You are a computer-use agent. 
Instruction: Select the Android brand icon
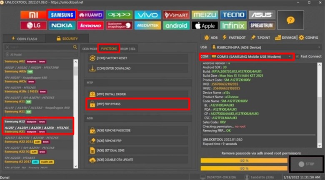pos(176,26)
